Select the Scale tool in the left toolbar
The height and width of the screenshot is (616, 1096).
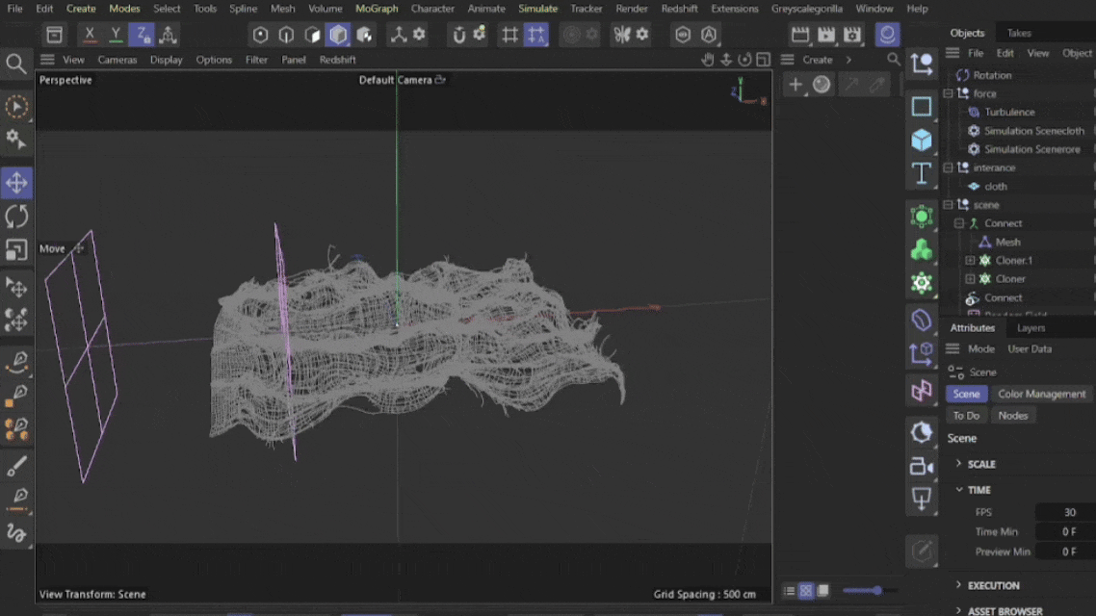pyautogui.click(x=16, y=249)
